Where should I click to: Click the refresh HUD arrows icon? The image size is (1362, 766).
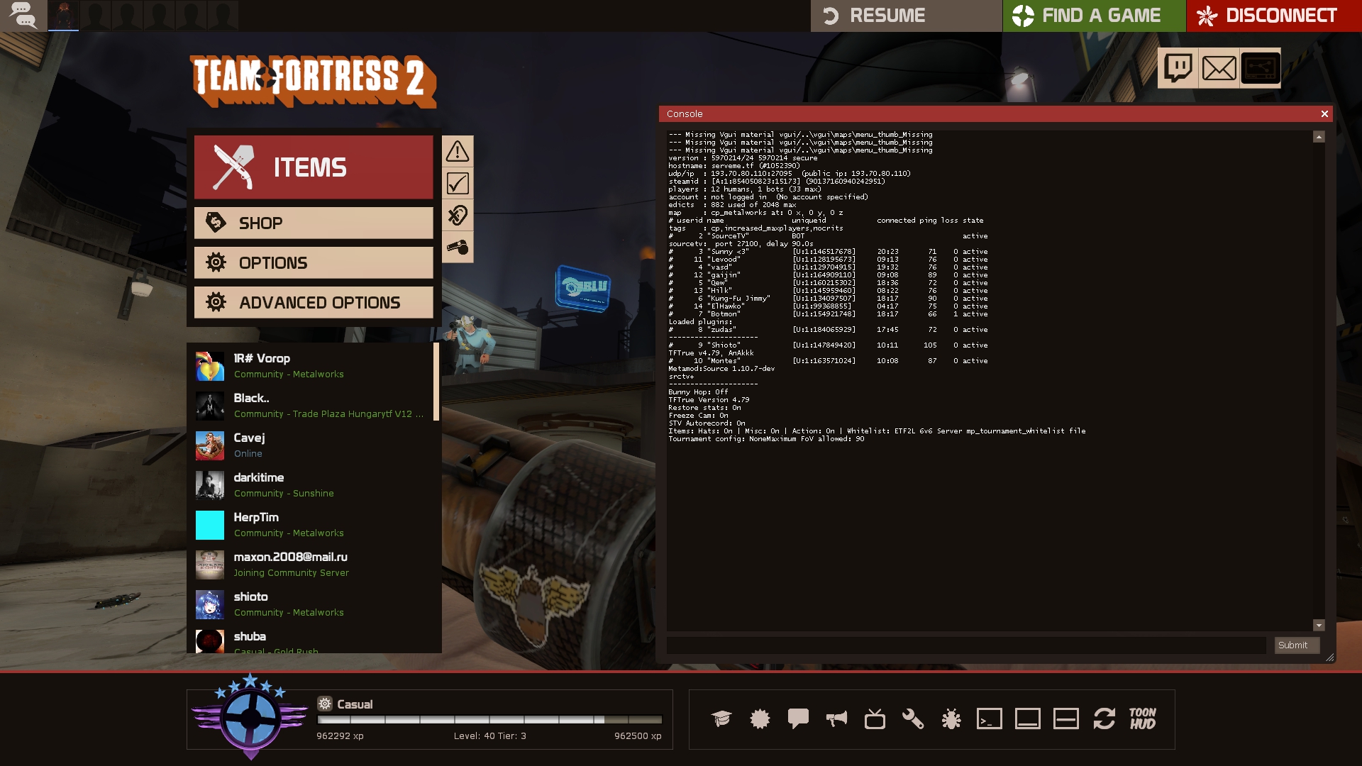tap(1104, 718)
